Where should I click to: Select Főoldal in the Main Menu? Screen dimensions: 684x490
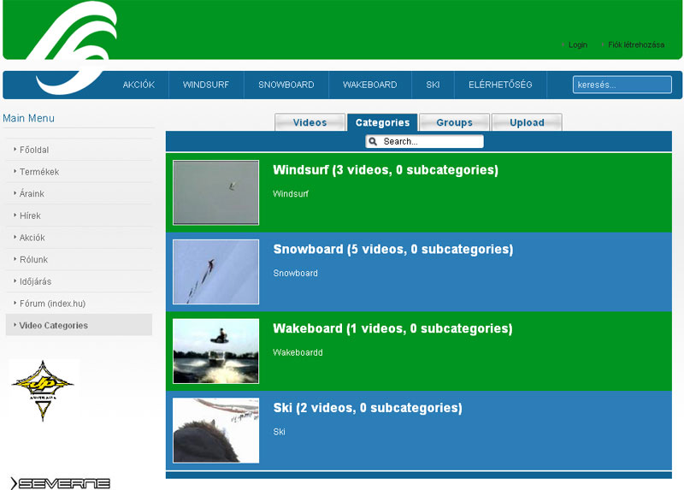pos(34,150)
